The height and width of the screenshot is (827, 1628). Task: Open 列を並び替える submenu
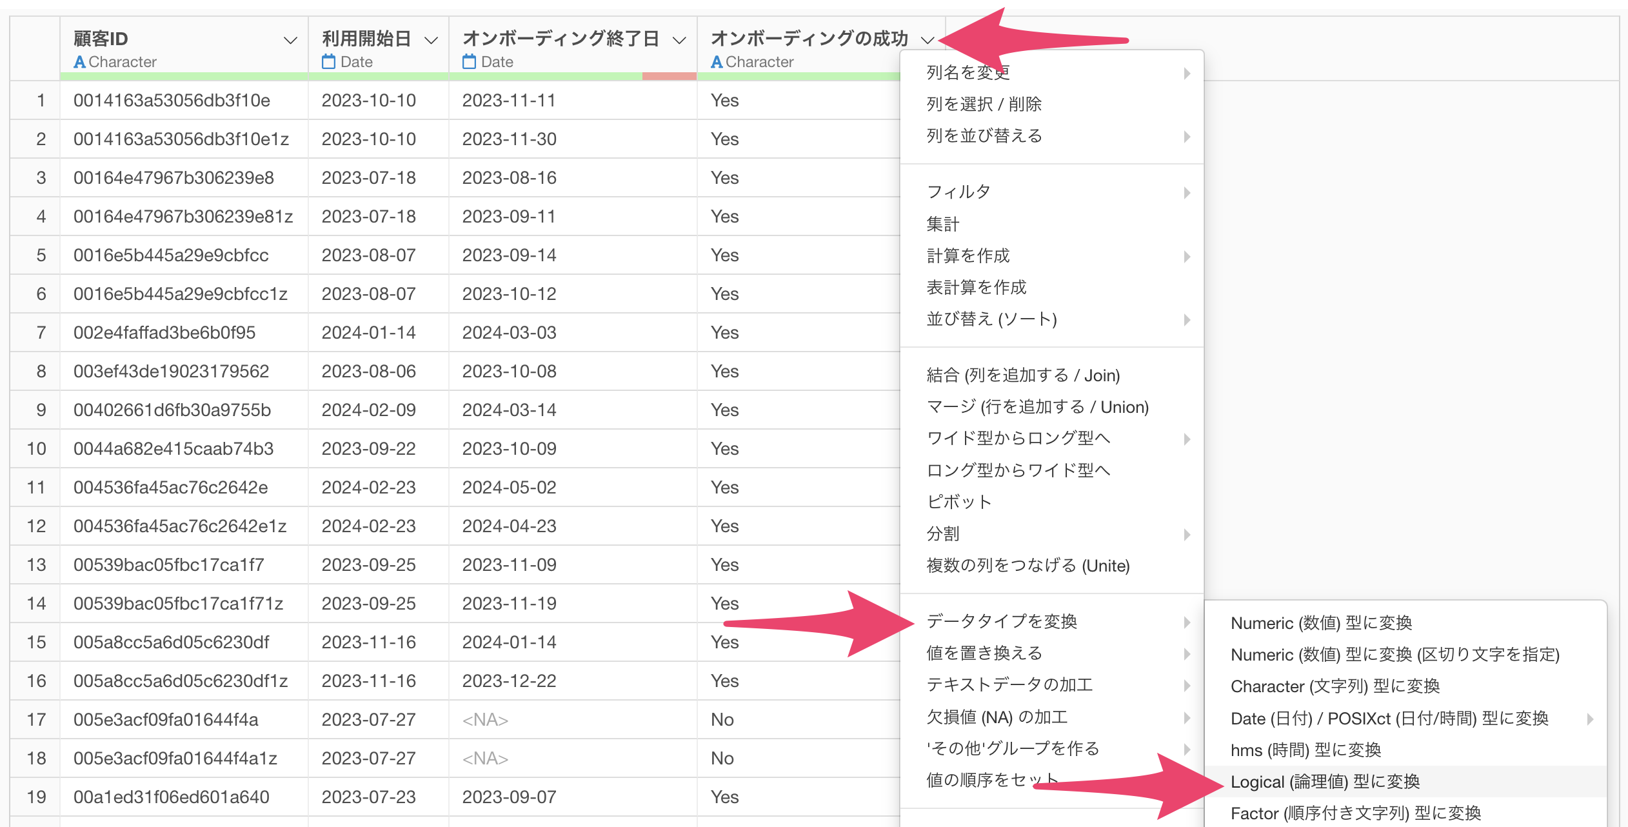tap(1051, 135)
